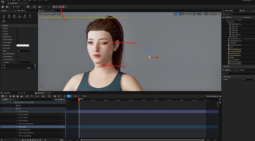
Task: Open the viewport camera speed setting
Action: pos(214,14)
